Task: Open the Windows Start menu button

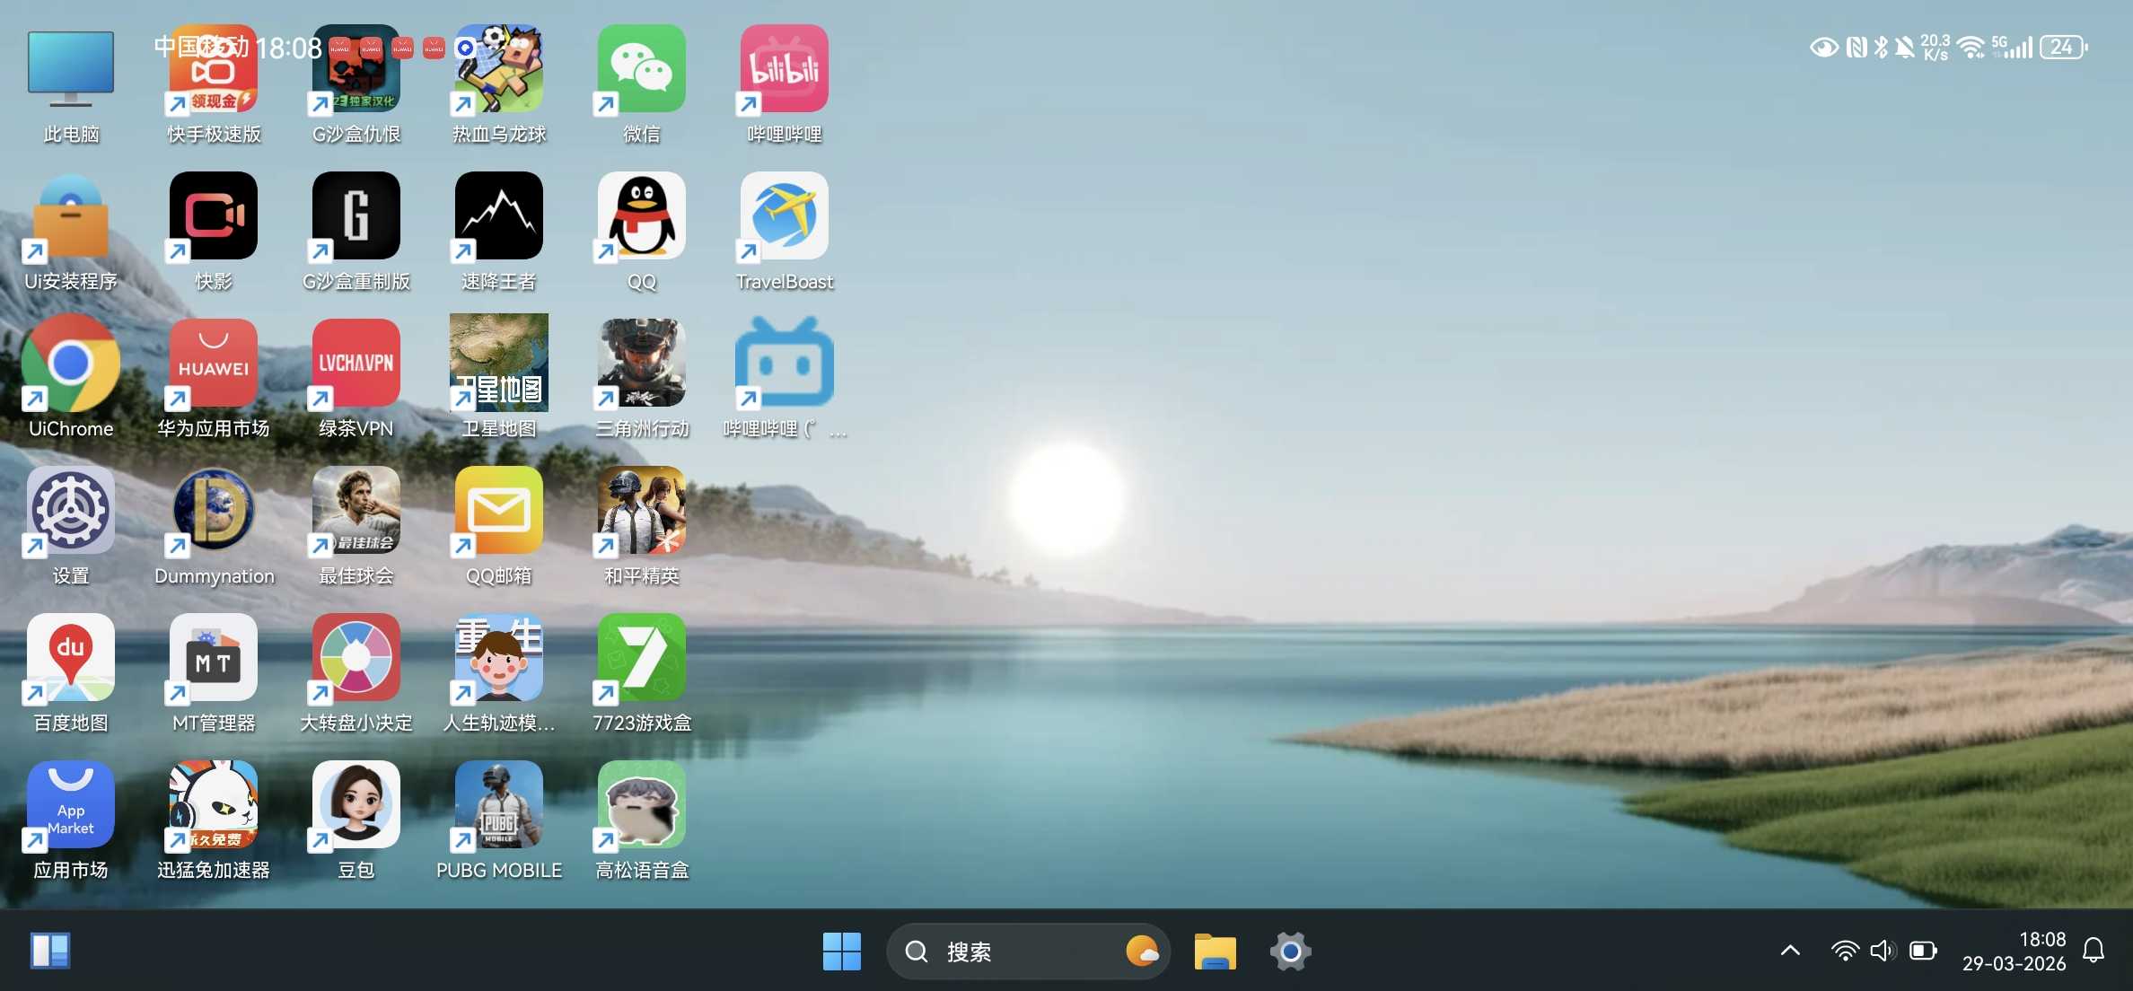Action: pos(841,951)
